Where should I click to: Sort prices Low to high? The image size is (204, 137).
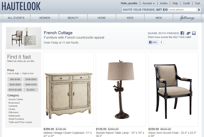point(13,73)
